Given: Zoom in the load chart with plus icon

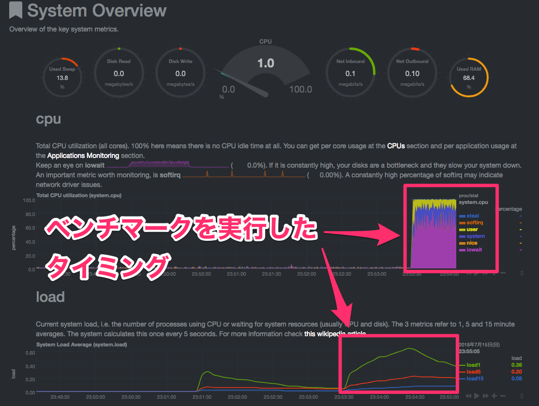Looking at the screenshot, I should (494, 396).
